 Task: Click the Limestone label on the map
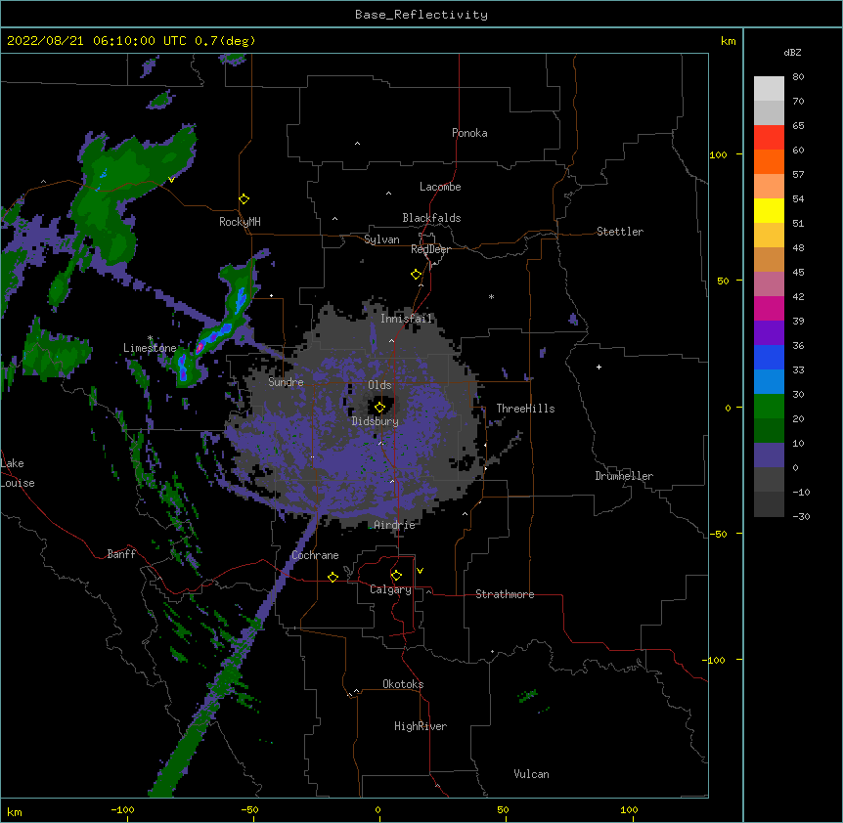(x=150, y=348)
